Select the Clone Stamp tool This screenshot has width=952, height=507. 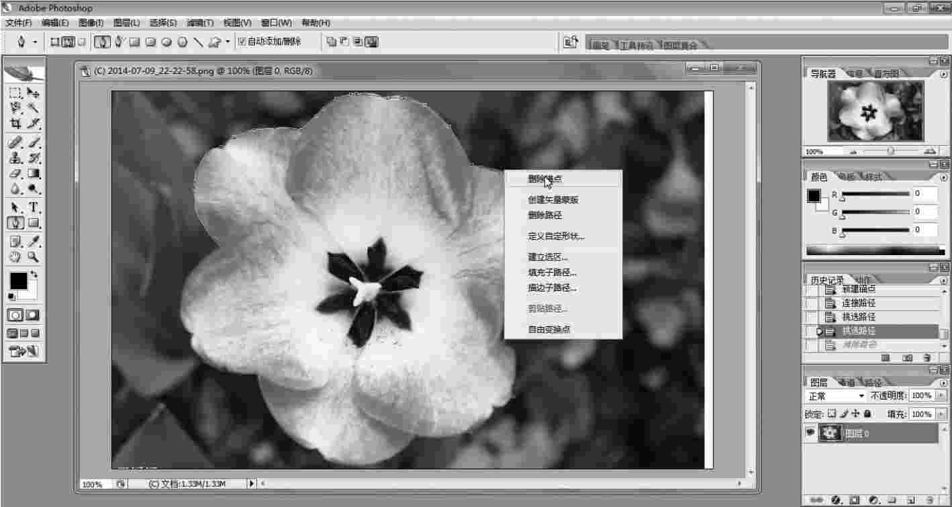[x=15, y=158]
